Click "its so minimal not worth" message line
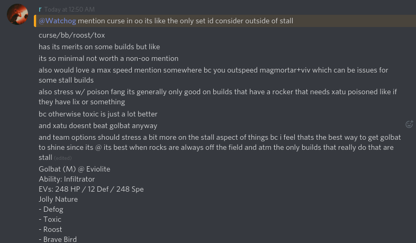The image size is (416, 243). tap(108, 58)
